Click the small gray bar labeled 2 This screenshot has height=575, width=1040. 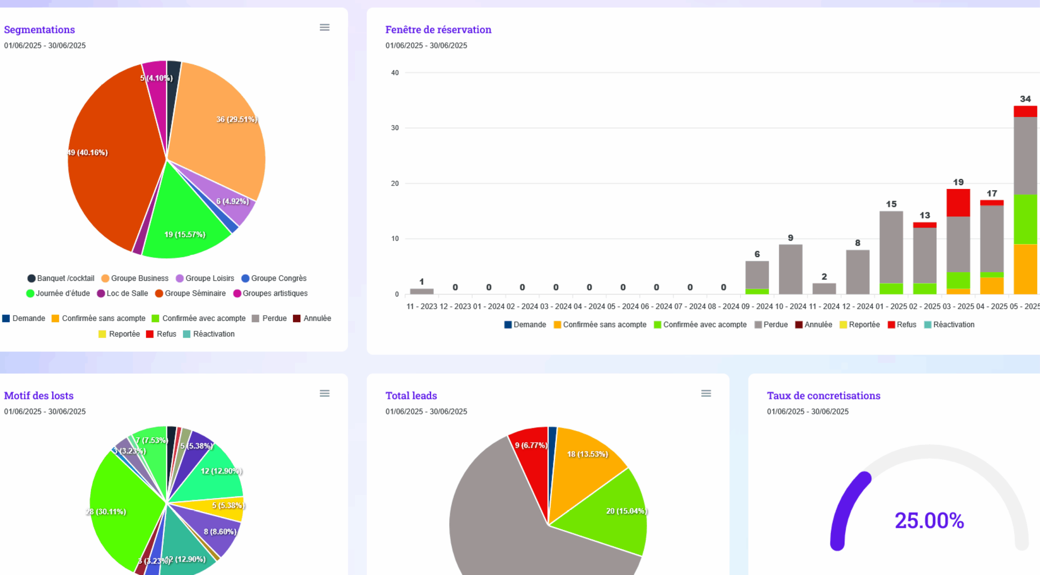(x=824, y=289)
